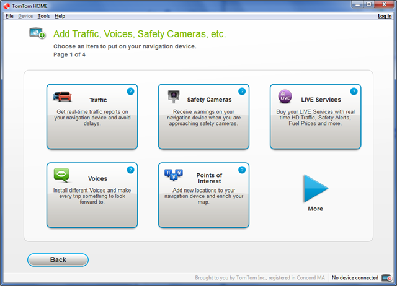Open the Help menu
Screen dimensions: 397x286
pyautogui.click(x=60, y=16)
